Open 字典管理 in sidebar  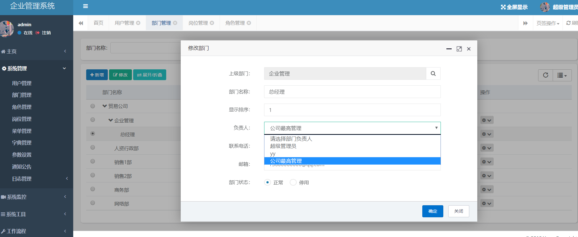22,143
